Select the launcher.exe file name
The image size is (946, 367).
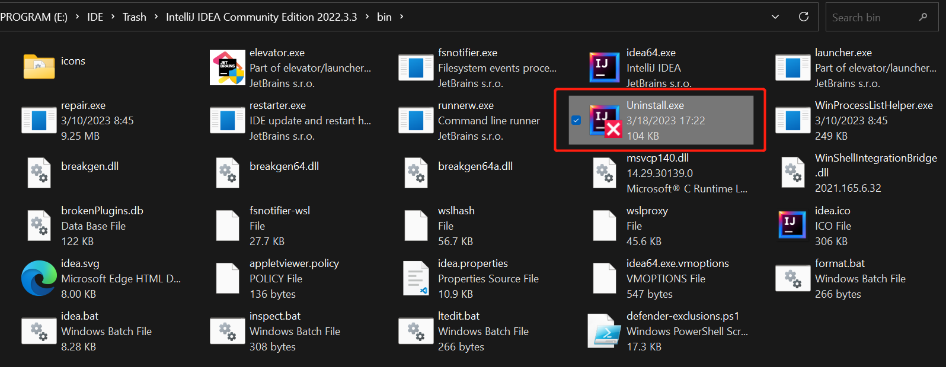tap(843, 53)
